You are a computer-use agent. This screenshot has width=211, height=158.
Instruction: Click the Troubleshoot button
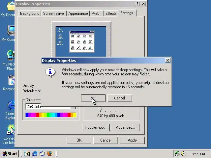coord(96,127)
